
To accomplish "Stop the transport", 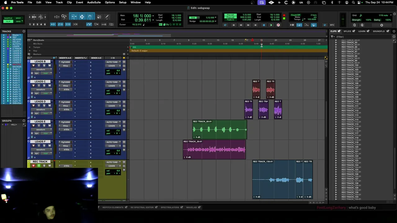I will (263, 25).
